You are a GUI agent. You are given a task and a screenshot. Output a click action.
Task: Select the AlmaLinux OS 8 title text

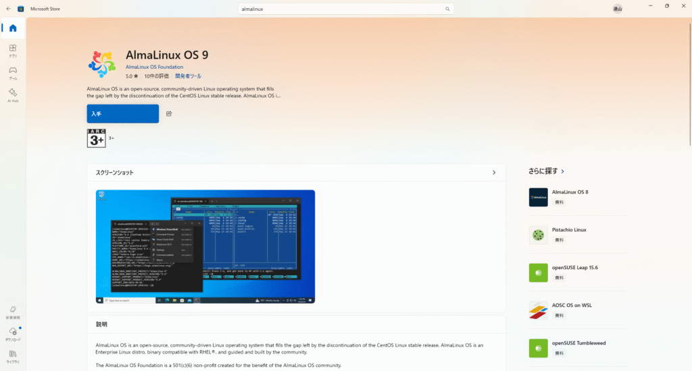click(x=570, y=192)
